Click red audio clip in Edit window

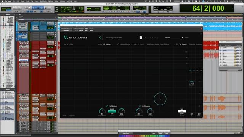tap(211, 45)
